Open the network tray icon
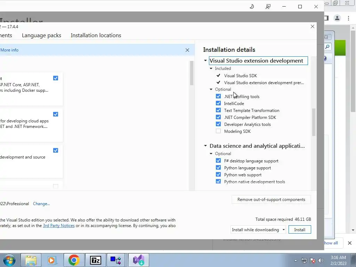356x267 pixels. (304, 260)
